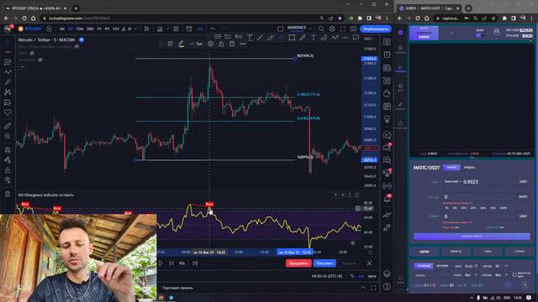Open the watchlist panel on right sidebar
Image resolution: width=538 pixels, height=302 pixels.
tap(387, 42)
